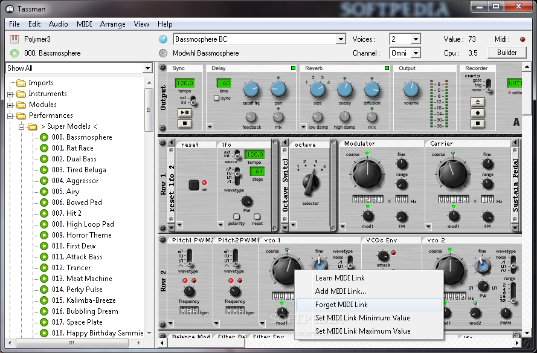
Task: Click the Modulator coarse knob
Action: click(367, 173)
